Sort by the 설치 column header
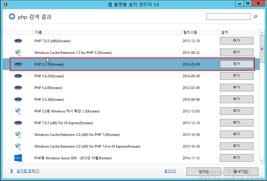The image size is (267, 181). [239, 32]
